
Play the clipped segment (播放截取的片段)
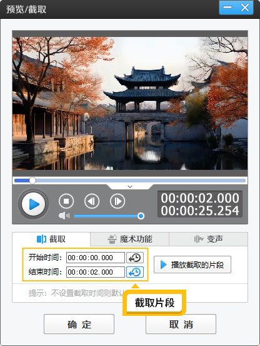(x=192, y=265)
